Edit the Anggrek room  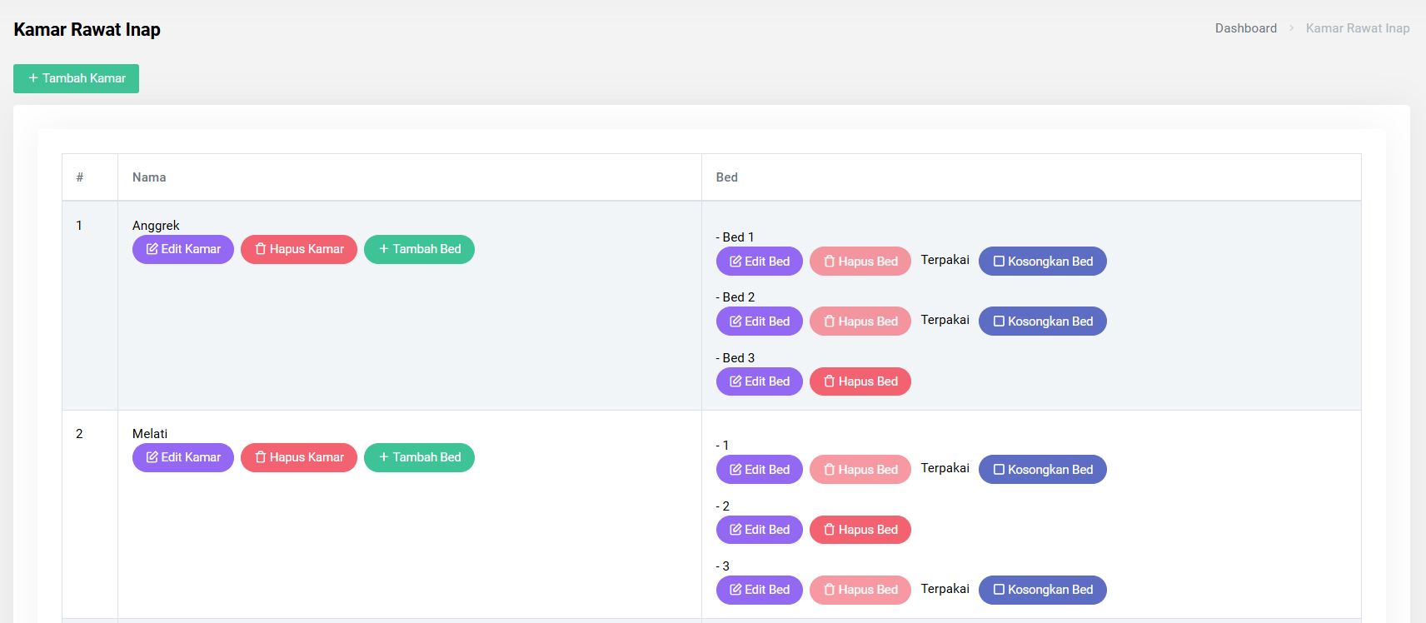[183, 249]
